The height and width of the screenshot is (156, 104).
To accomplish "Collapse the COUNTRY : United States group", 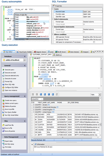I will [34, 112].
